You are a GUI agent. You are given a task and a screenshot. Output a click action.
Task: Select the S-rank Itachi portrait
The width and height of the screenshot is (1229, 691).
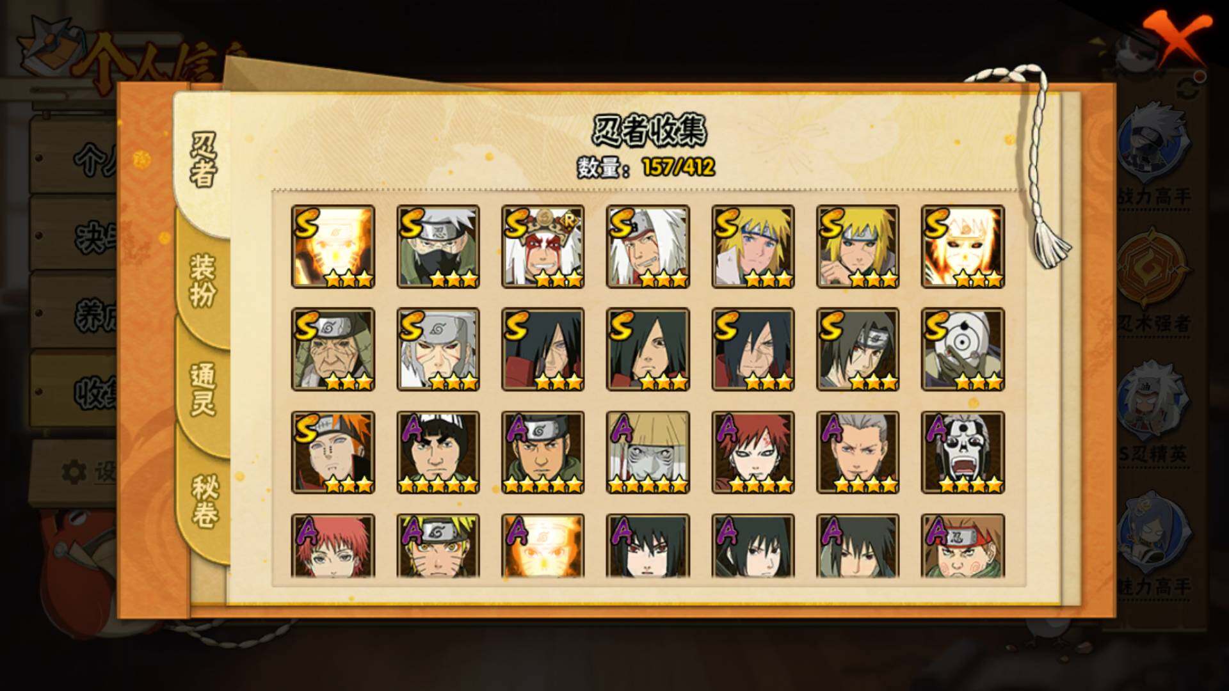point(858,349)
